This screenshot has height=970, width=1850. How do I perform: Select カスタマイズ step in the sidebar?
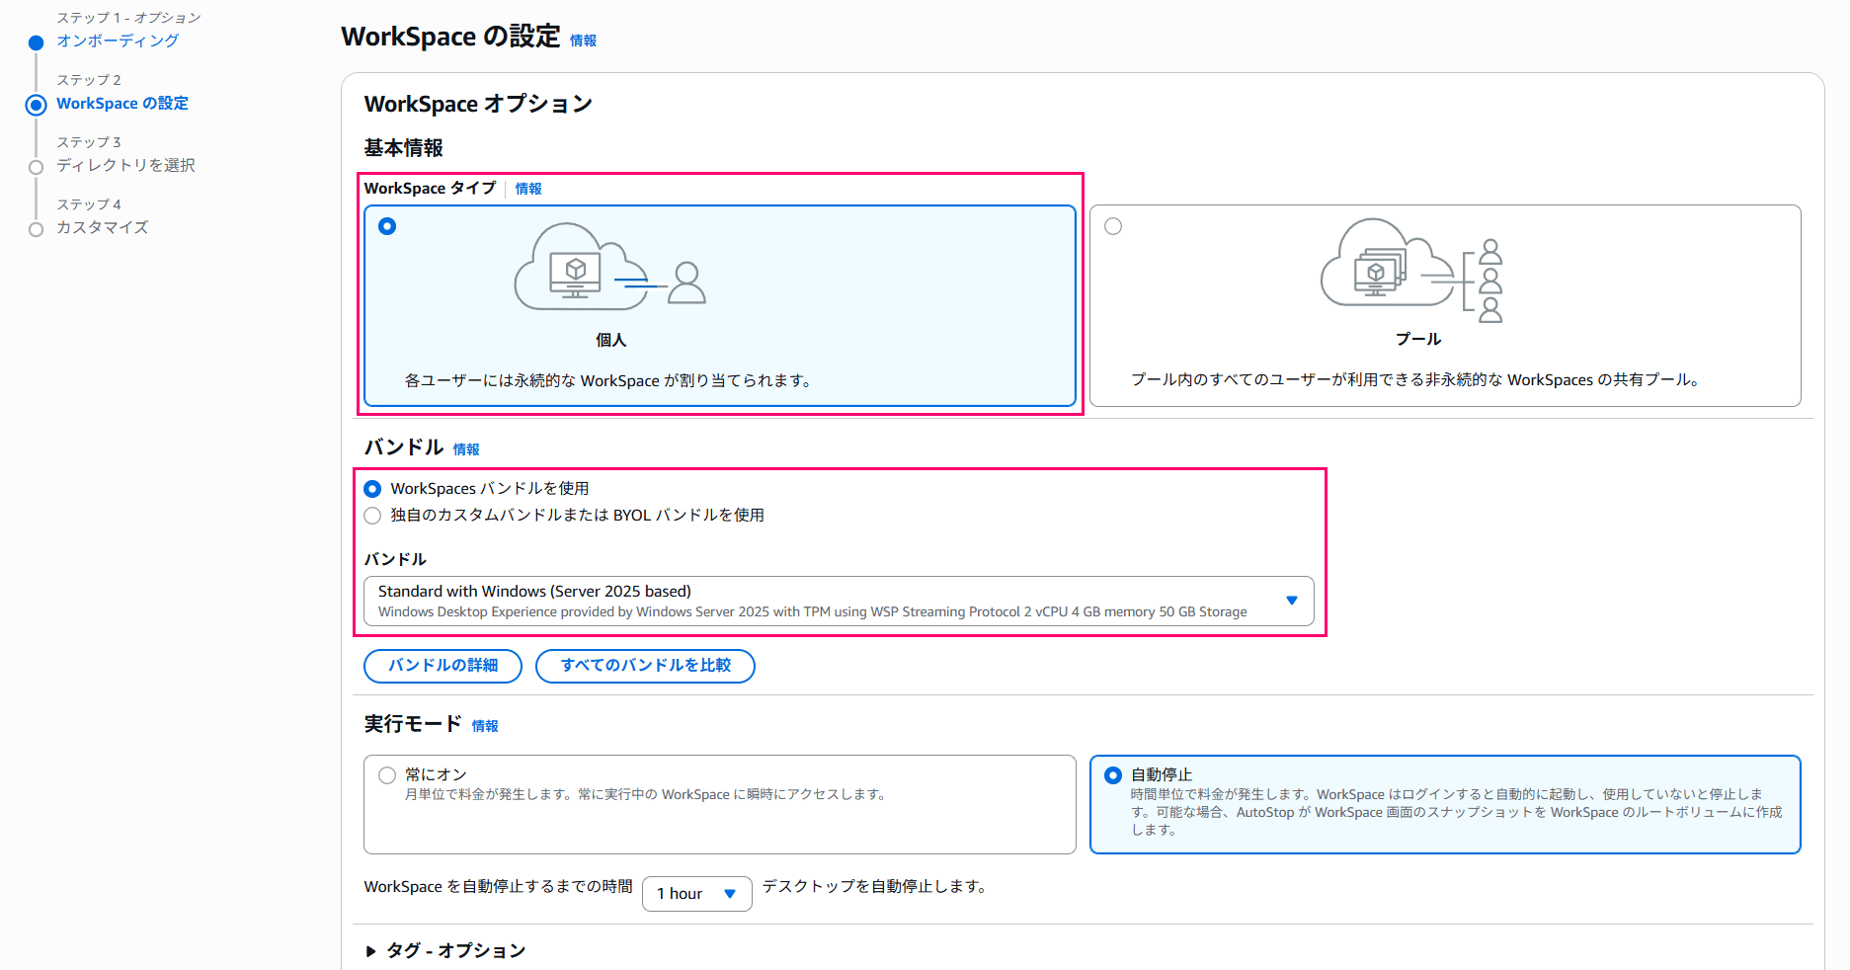103,227
